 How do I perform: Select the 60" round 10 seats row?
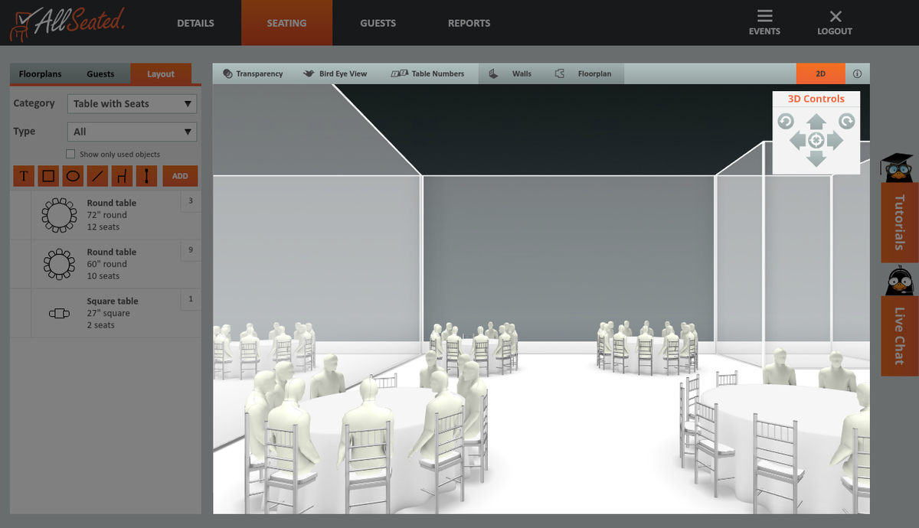106,264
